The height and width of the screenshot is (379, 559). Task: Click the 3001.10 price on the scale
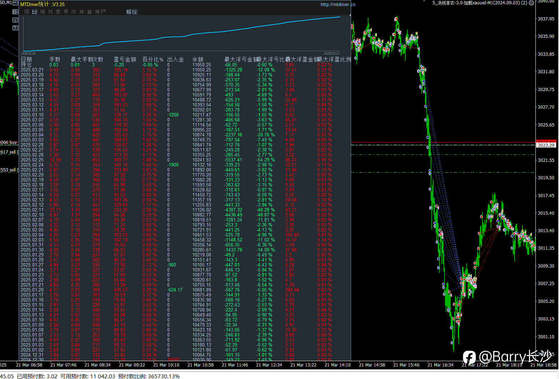coord(546,336)
